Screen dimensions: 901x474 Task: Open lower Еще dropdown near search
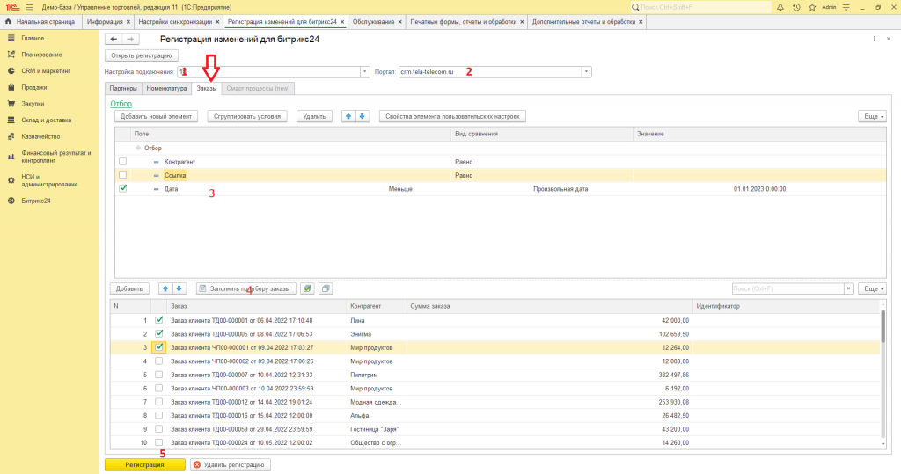click(872, 288)
